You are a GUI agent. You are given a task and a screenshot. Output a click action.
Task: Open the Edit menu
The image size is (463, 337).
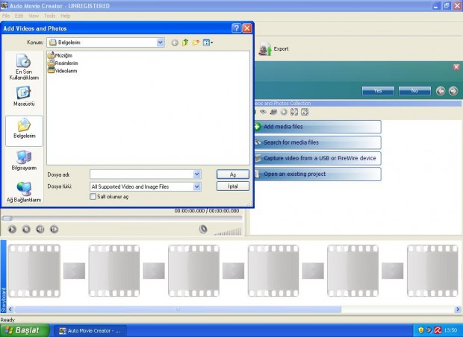[x=19, y=16]
